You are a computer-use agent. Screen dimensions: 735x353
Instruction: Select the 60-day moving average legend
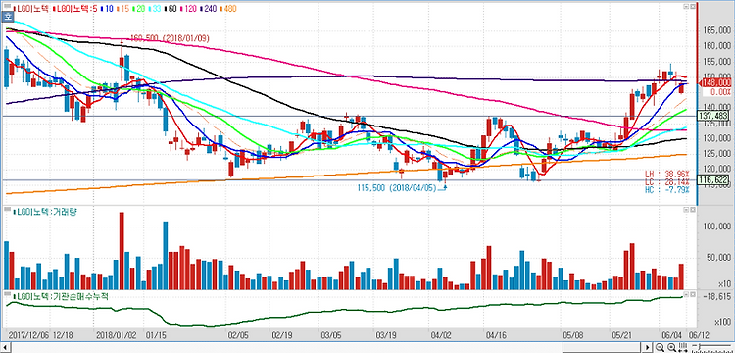pos(171,9)
